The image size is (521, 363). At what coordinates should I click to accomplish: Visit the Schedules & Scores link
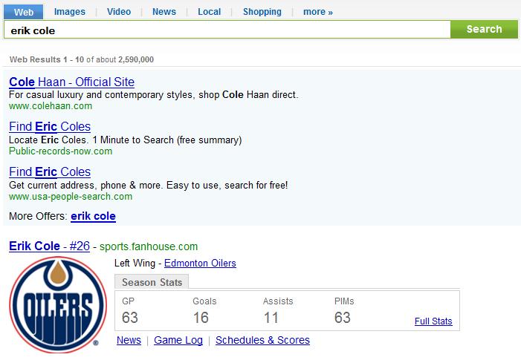click(x=262, y=340)
